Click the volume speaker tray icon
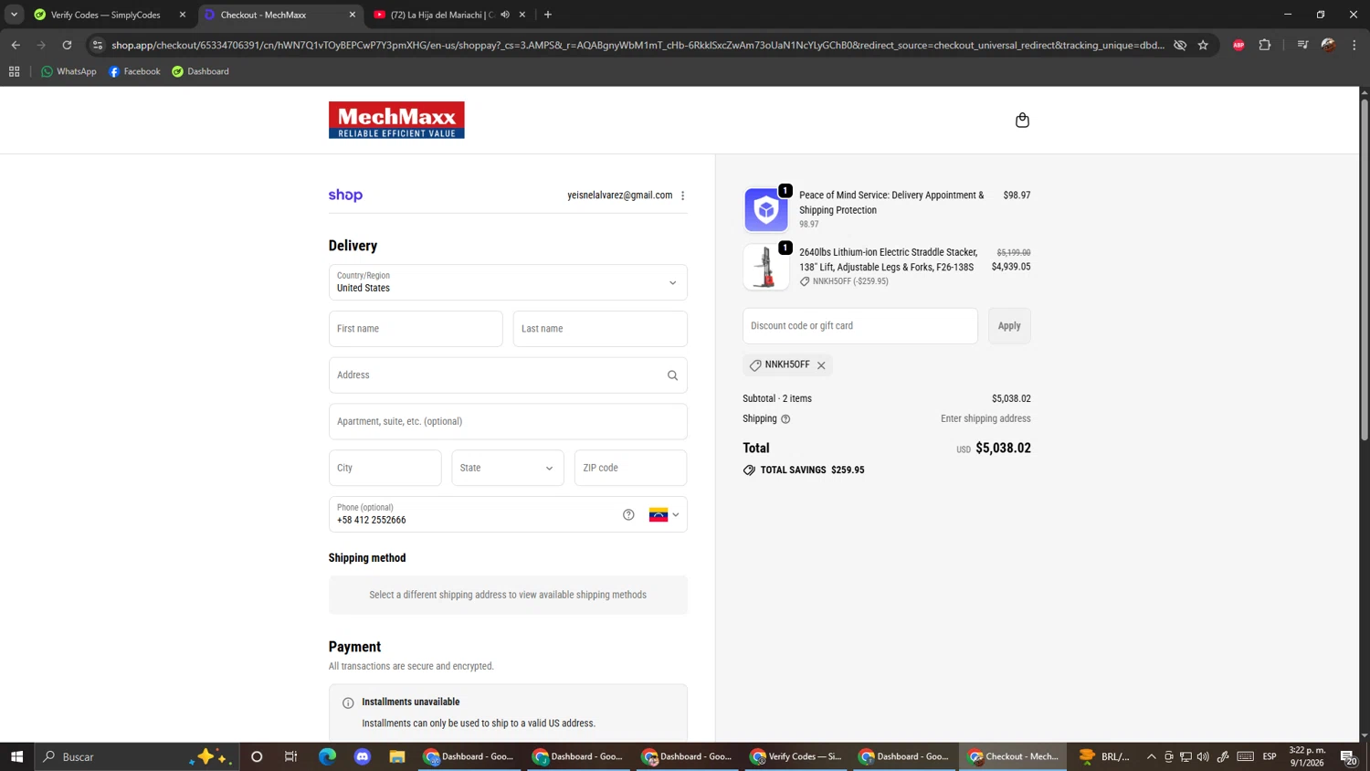The height and width of the screenshot is (771, 1370). pos(1203,756)
